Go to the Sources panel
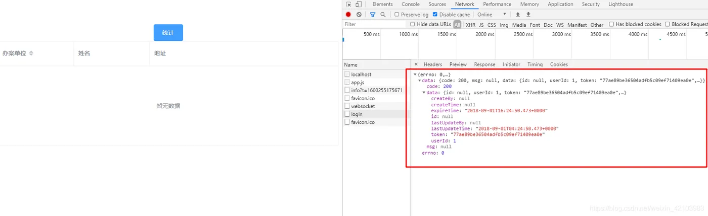Viewport: 708px width, 216px height. pyautogui.click(x=437, y=4)
